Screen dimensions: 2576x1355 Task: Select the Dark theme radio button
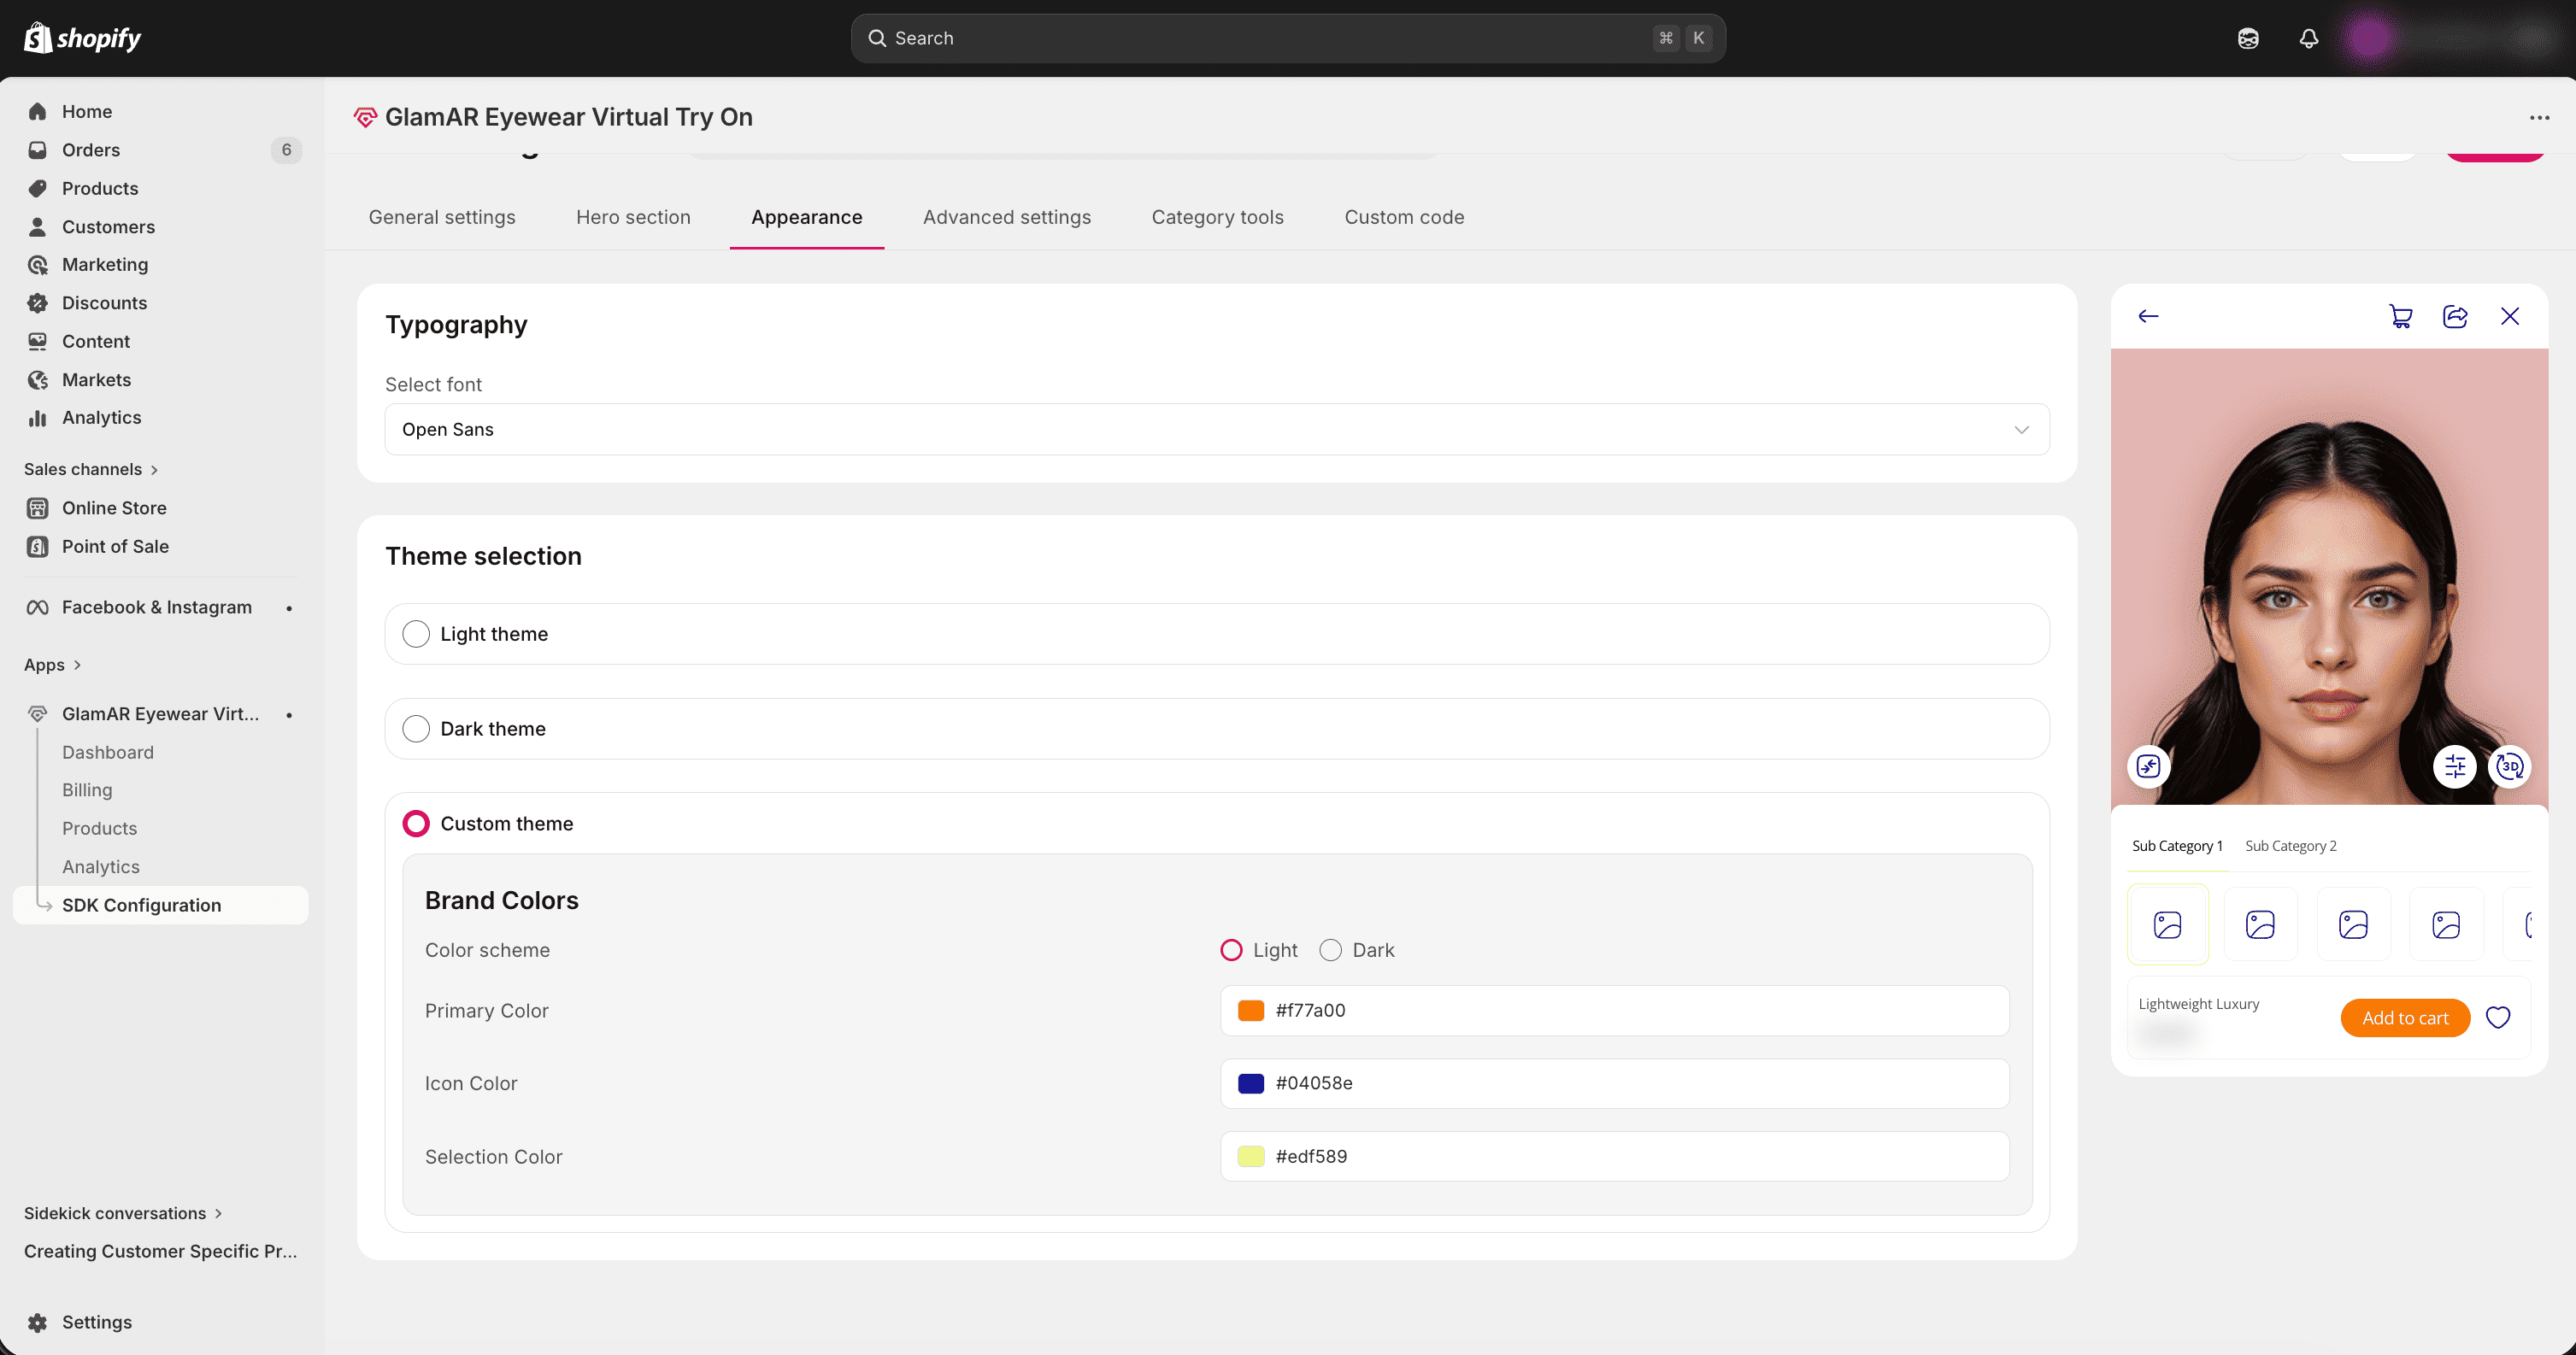[416, 729]
